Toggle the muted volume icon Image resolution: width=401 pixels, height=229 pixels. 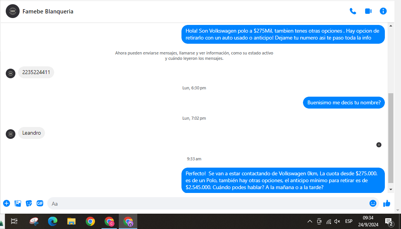337,221
